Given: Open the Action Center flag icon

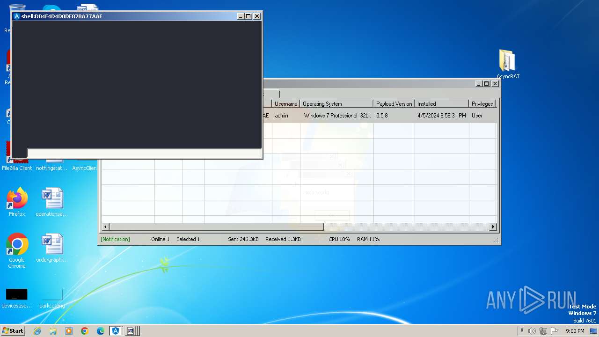Looking at the screenshot, I should pos(555,331).
